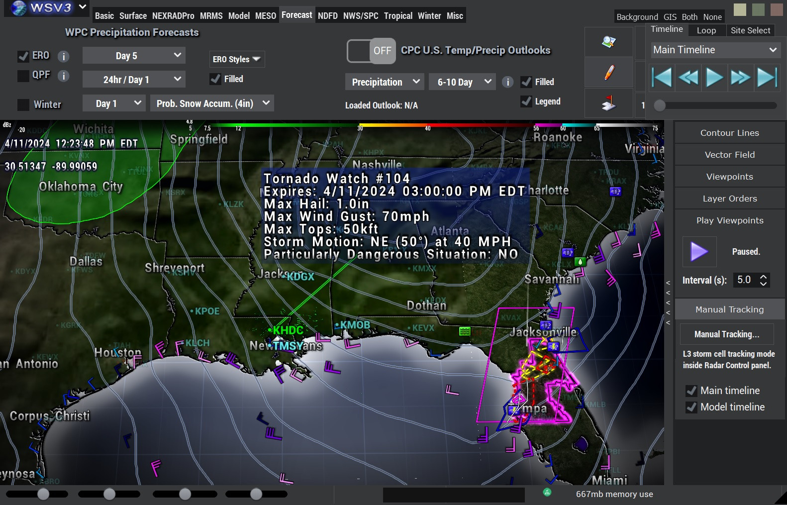The height and width of the screenshot is (505, 787).
Task: Click the info icon next to ERO
Action: [63, 56]
